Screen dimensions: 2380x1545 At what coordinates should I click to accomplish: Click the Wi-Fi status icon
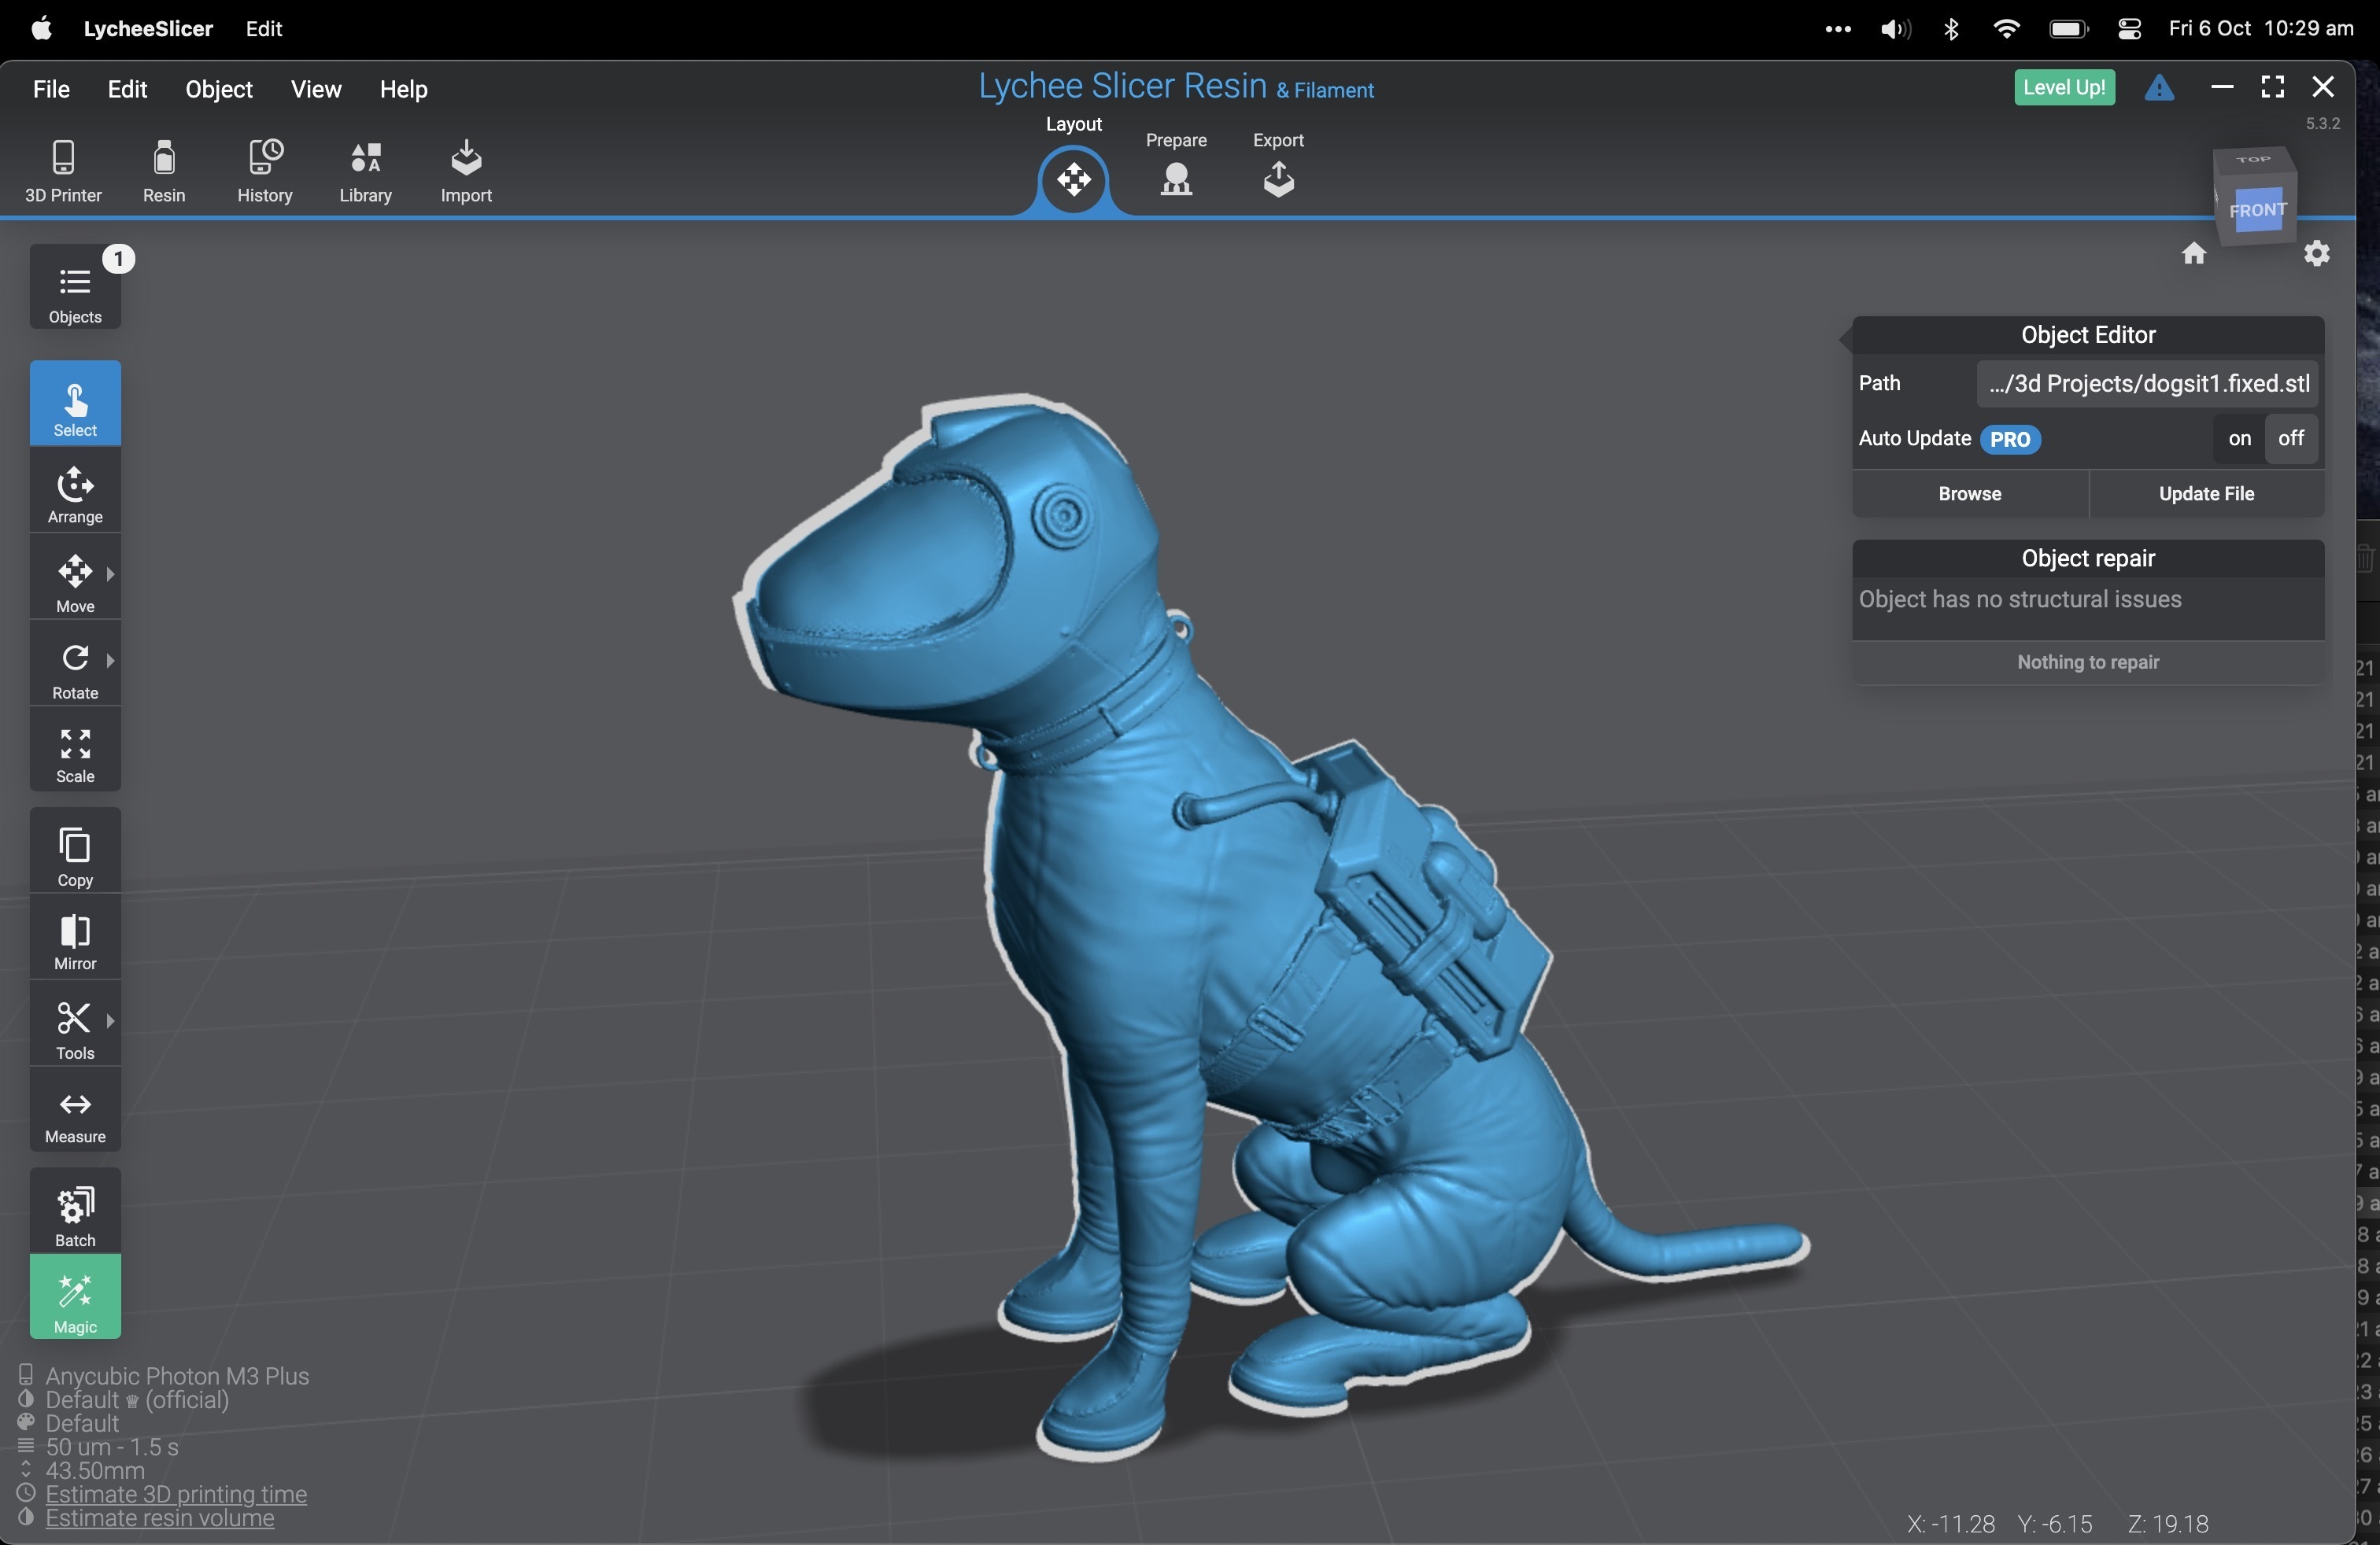click(2006, 28)
